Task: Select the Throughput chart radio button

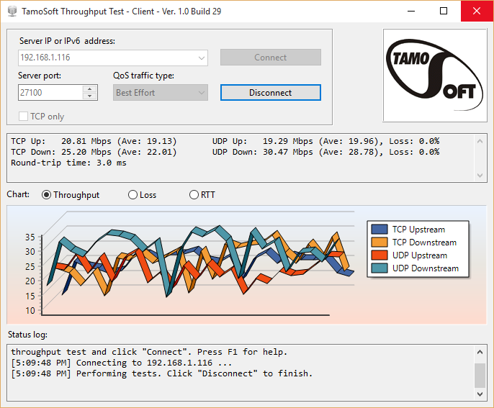Action: pos(46,195)
